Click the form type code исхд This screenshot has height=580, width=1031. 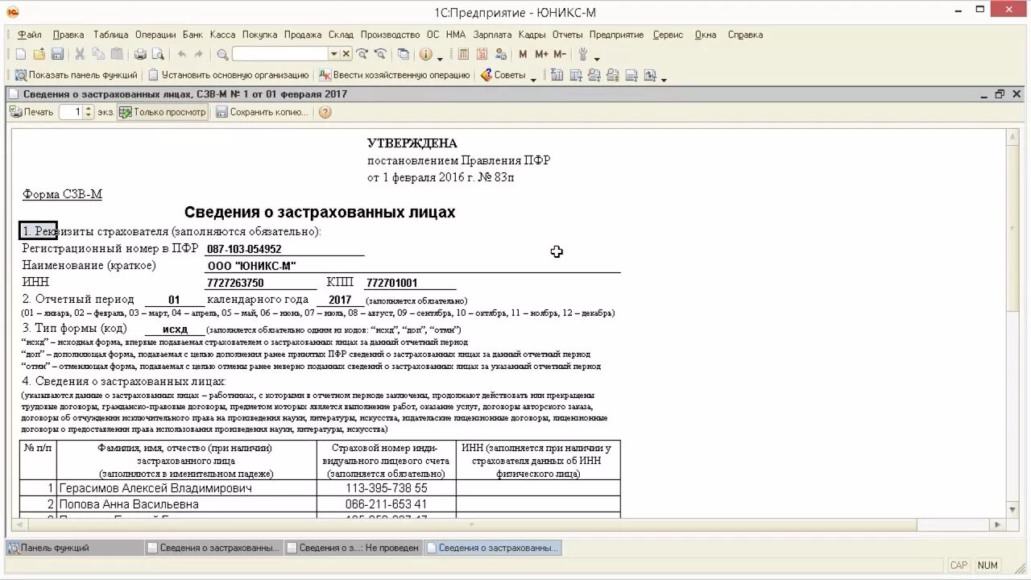175,329
